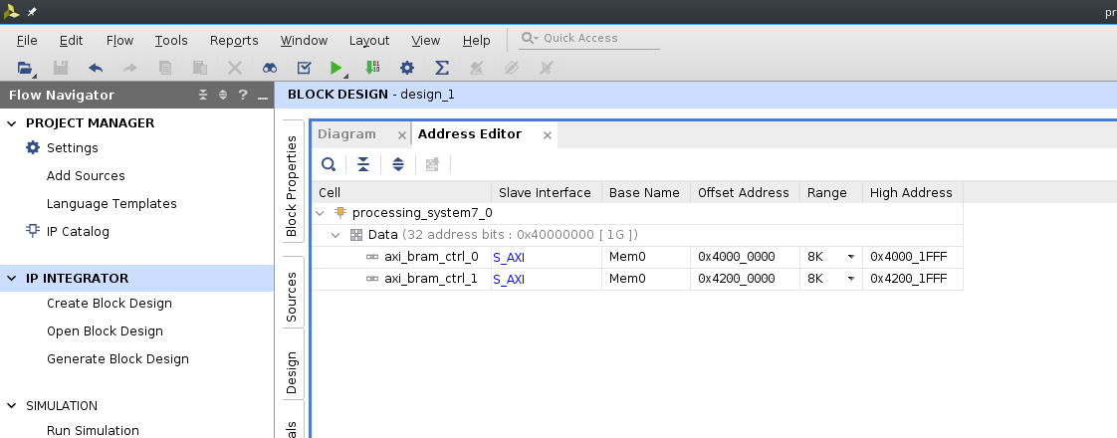The height and width of the screenshot is (438, 1117).
Task: Click the Generate Bitstream toolbar icon
Action: 372,68
